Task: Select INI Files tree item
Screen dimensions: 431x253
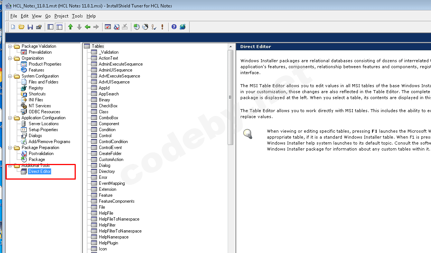Action: pos(36,100)
